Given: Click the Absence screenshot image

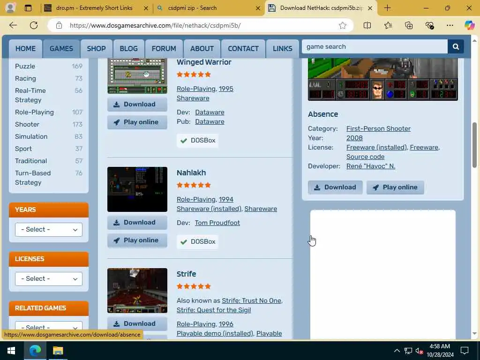Looking at the screenshot, I should [382, 79].
